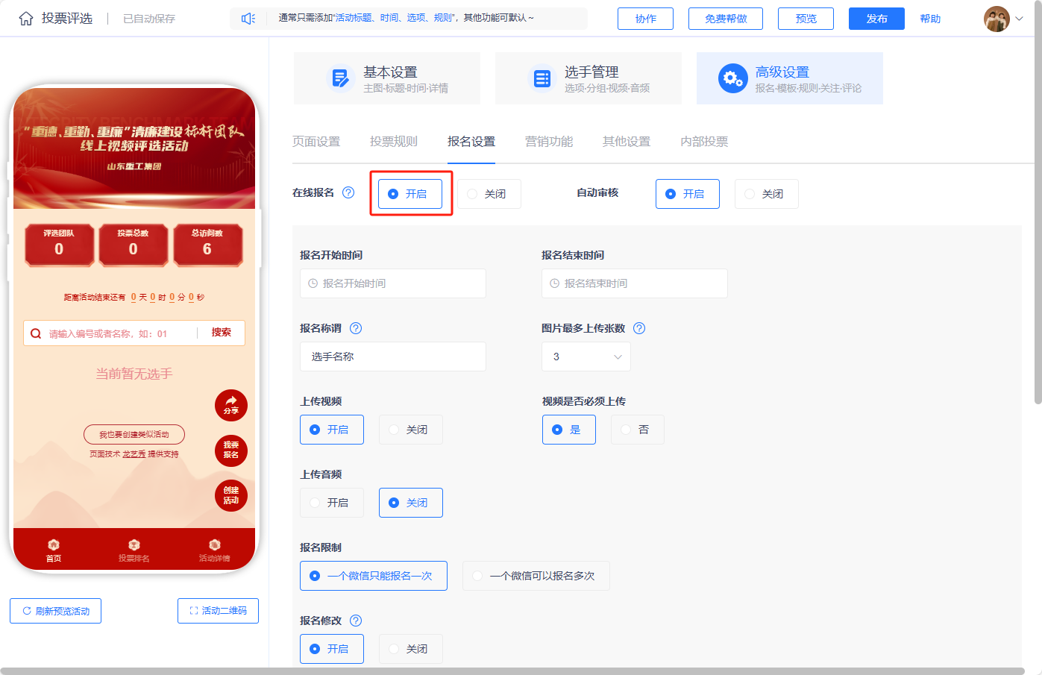1042x675 pixels.
Task: Switch to 其他设置 tab
Action: coord(627,142)
